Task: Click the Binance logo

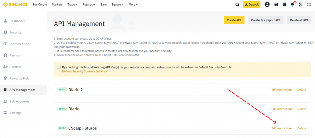Action: point(15,4)
